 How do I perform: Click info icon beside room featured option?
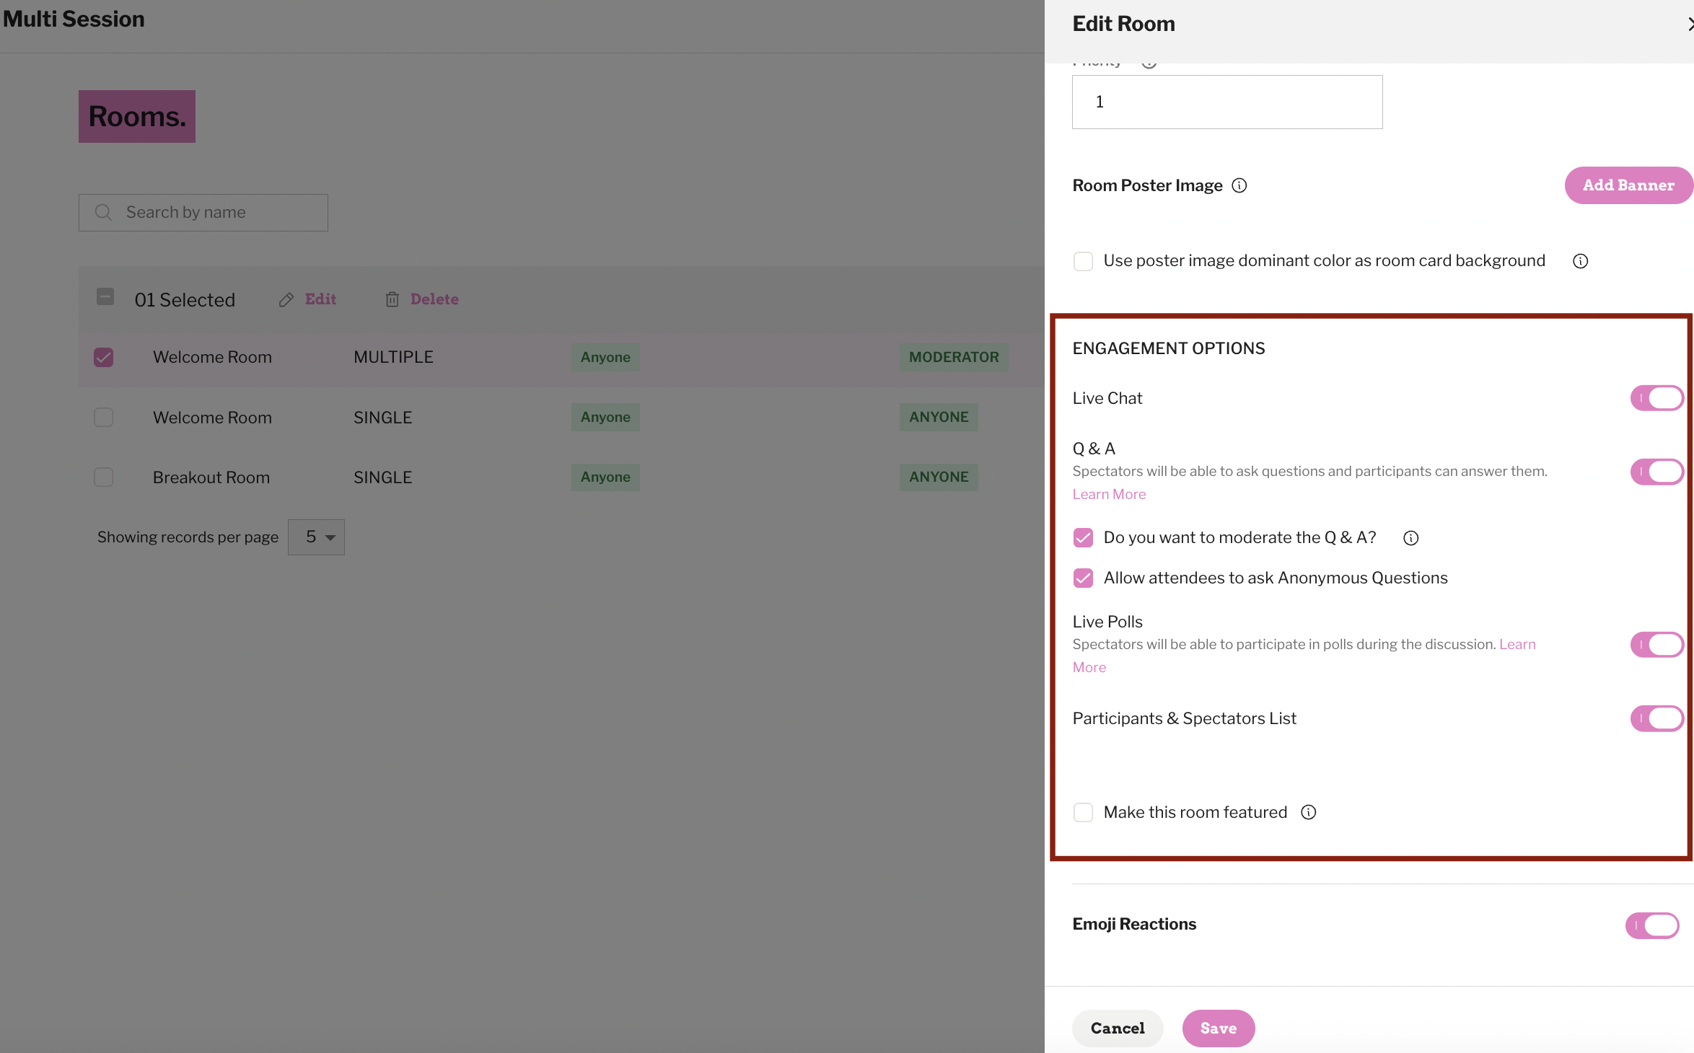(1308, 813)
